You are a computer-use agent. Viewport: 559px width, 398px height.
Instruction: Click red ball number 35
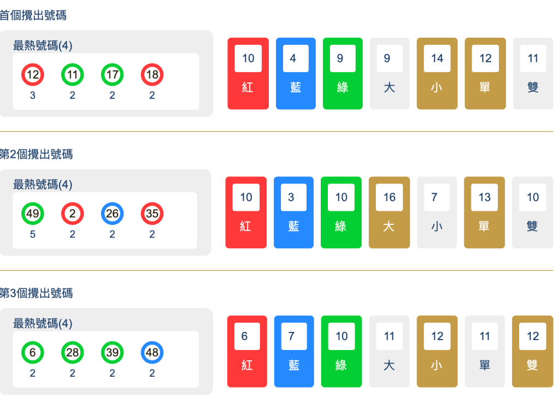[152, 213]
